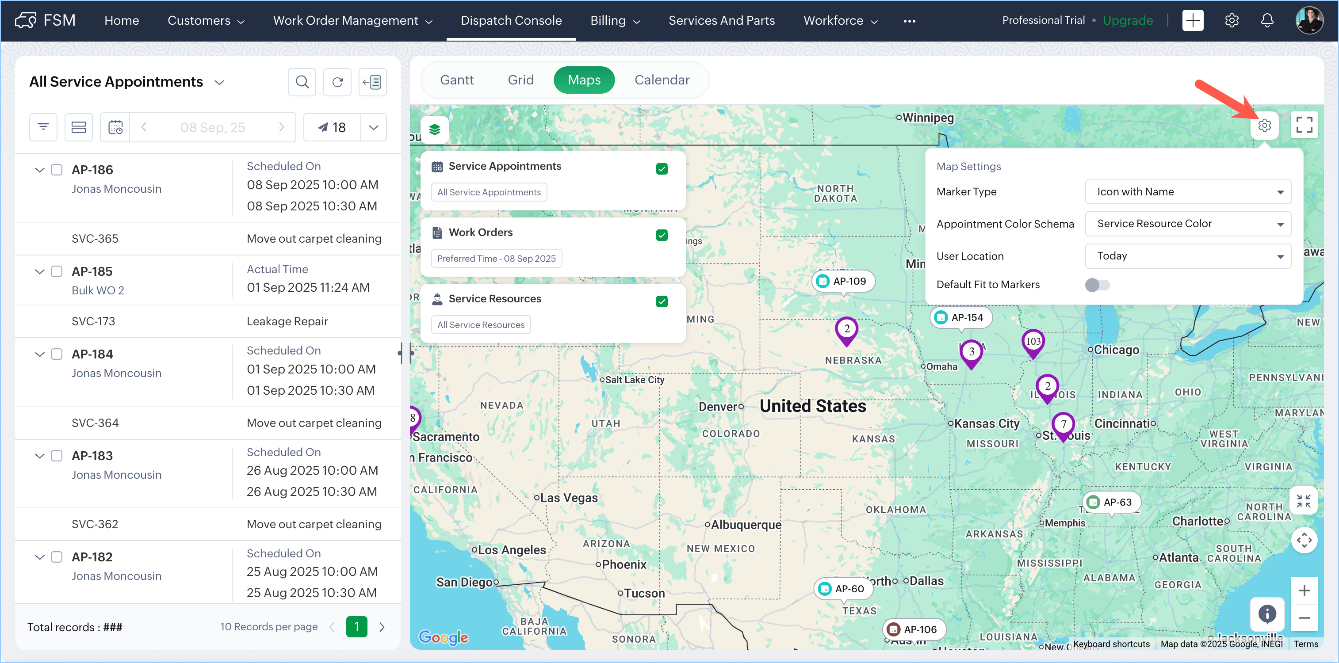This screenshot has width=1339, height=663.
Task: Open the Marker Type dropdown
Action: [1188, 192]
